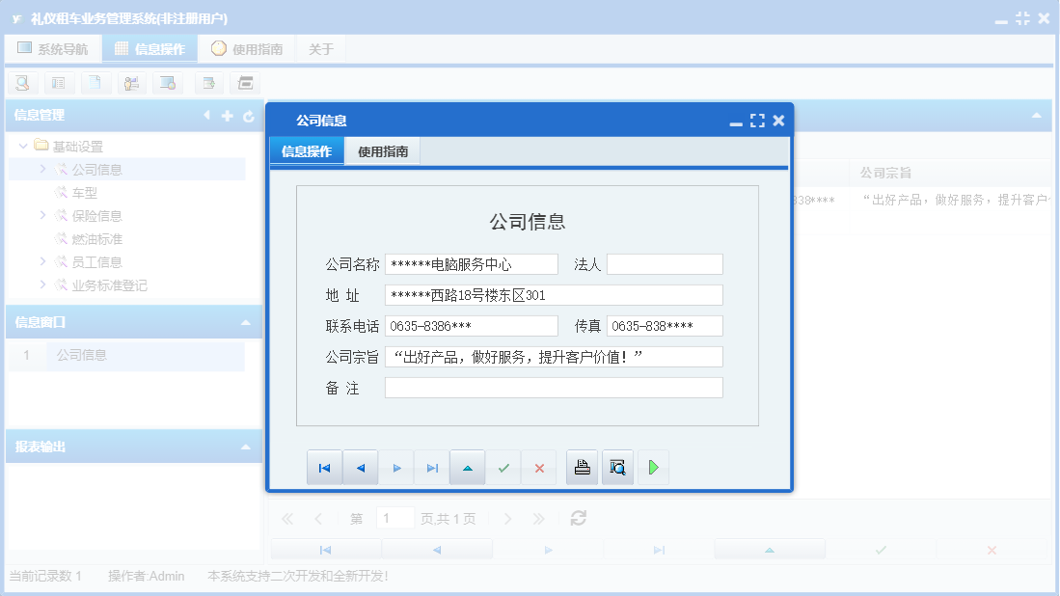Jump to first record in the dialog
Image resolution: width=1060 pixels, height=596 pixels.
(324, 467)
